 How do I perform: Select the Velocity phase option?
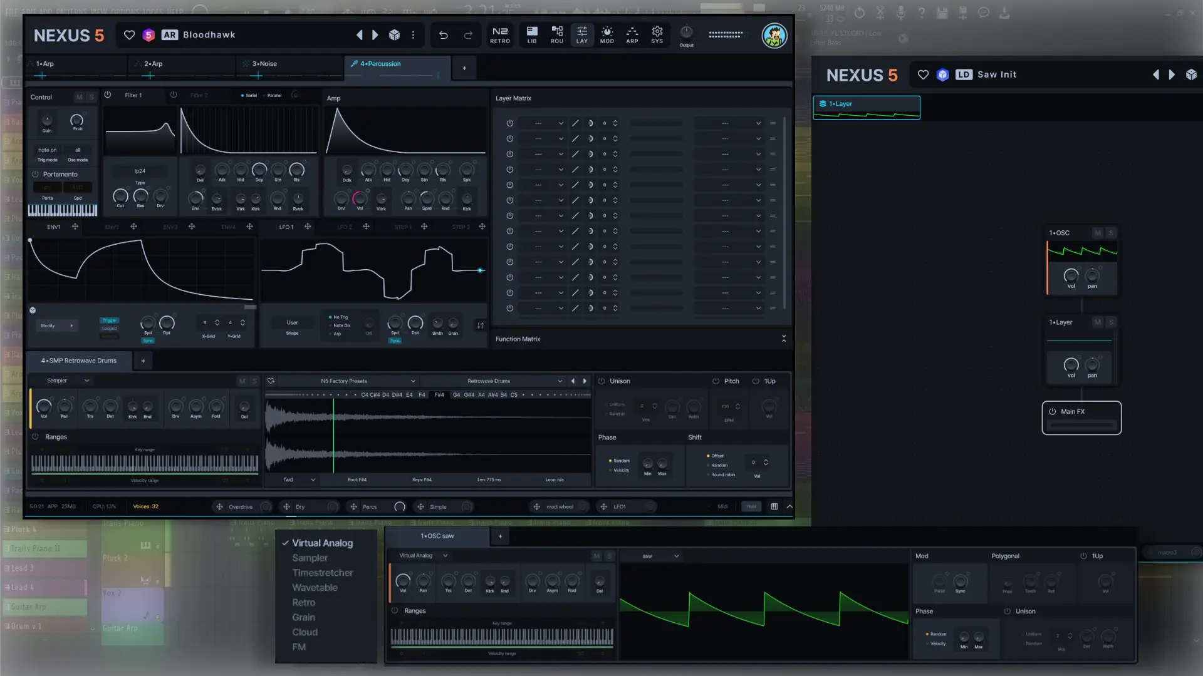[619, 470]
